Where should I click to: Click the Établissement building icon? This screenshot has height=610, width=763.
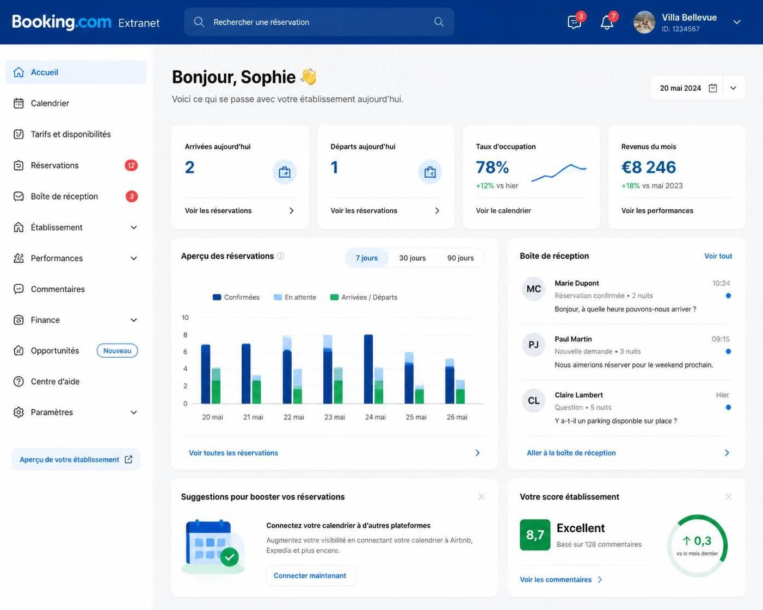point(19,227)
